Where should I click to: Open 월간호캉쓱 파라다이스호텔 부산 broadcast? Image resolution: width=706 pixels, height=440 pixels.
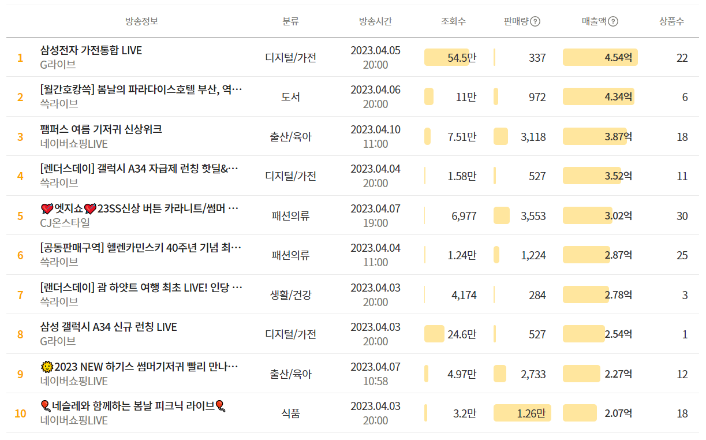point(141,90)
